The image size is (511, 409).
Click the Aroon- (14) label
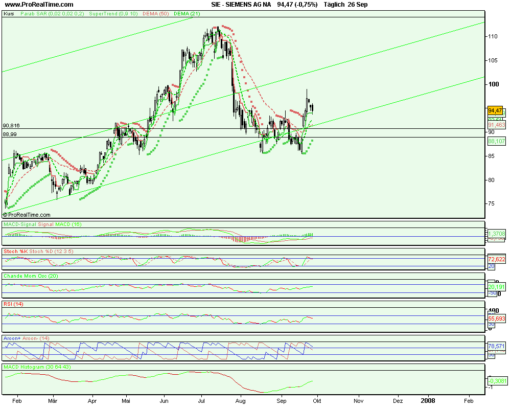click(x=36, y=338)
